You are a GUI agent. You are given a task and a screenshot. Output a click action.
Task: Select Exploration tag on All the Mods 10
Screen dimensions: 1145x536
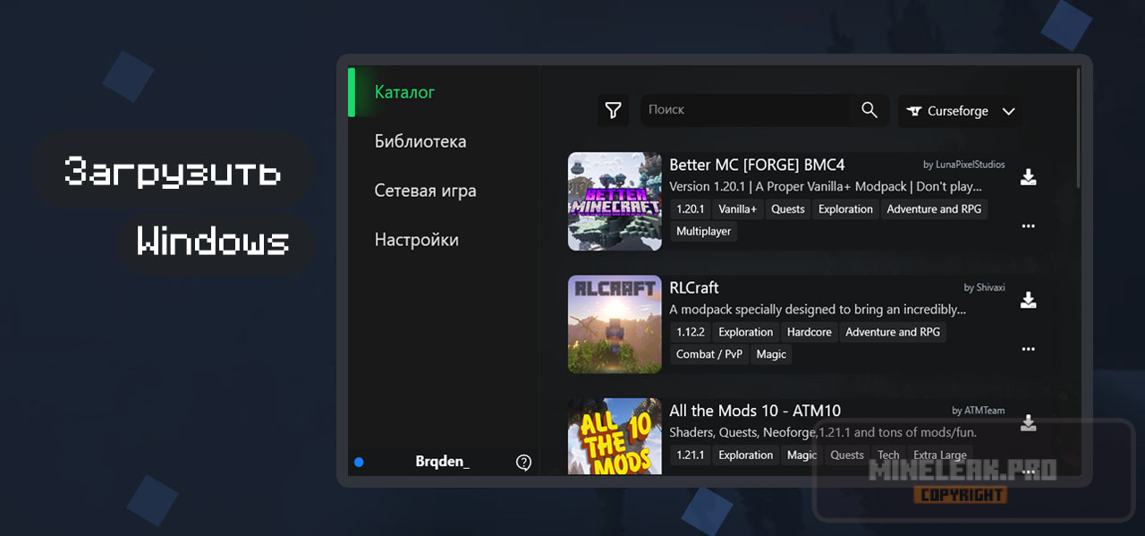pos(746,455)
